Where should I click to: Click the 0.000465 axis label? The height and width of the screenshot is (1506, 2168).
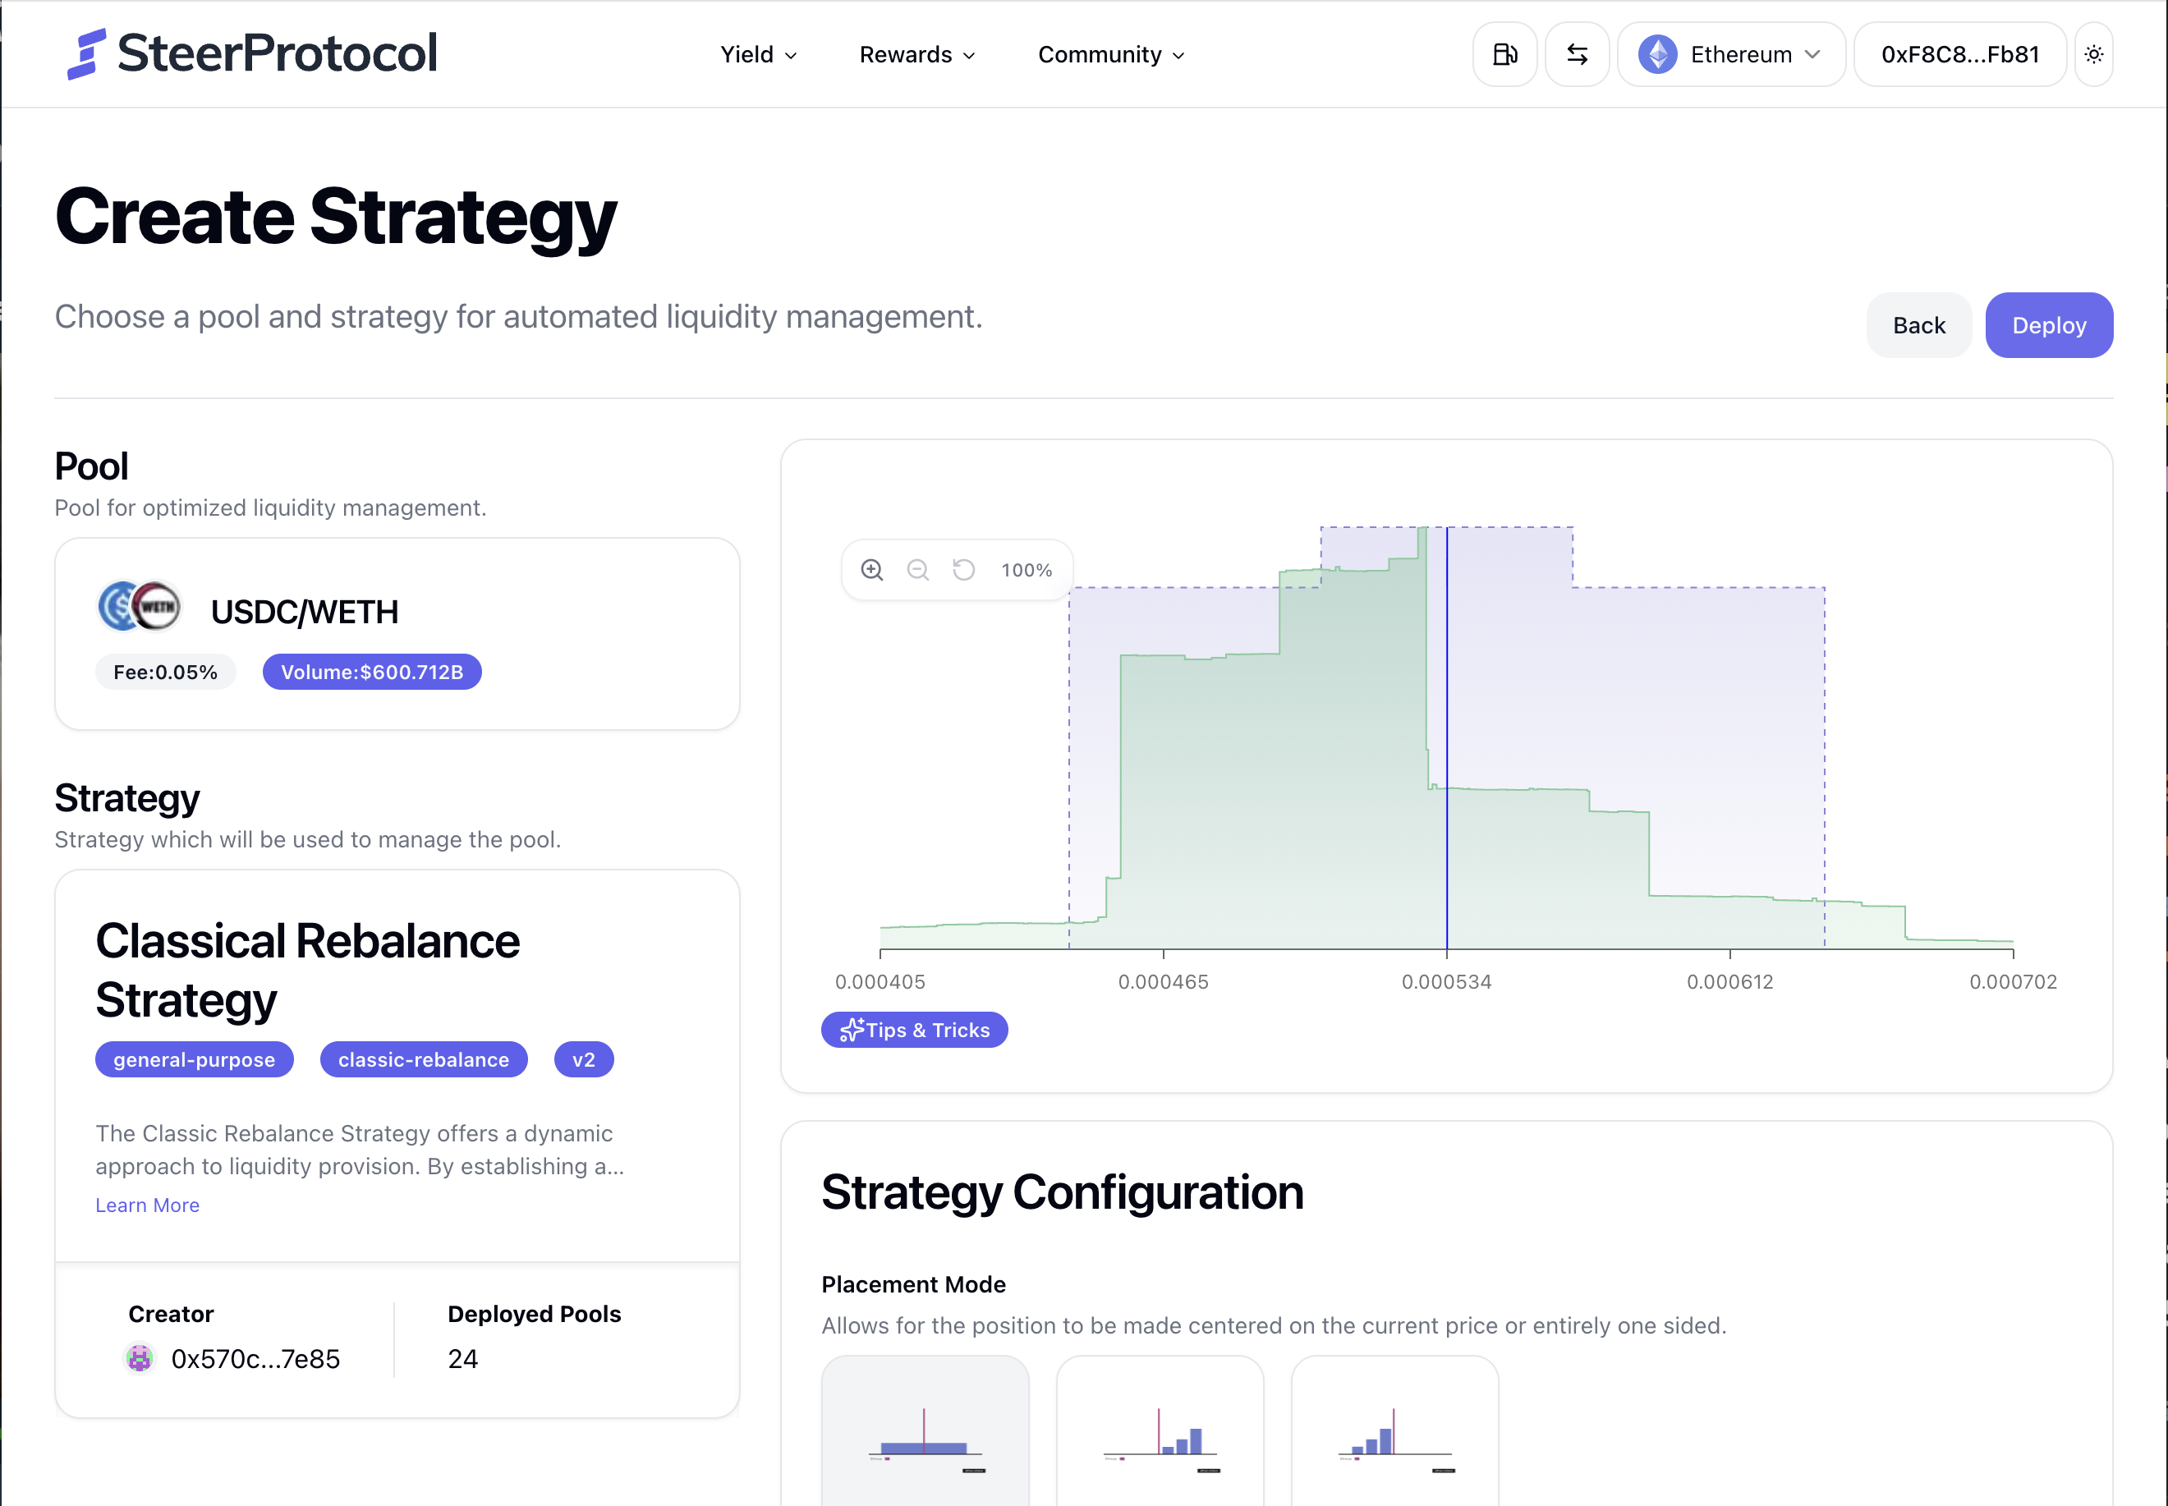(1164, 981)
